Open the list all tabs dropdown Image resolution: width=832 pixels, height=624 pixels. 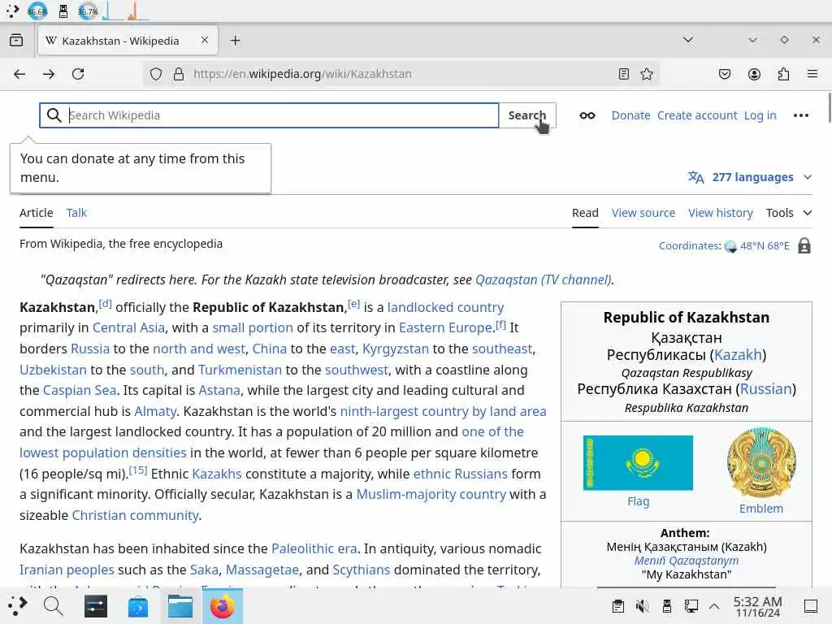tap(688, 40)
